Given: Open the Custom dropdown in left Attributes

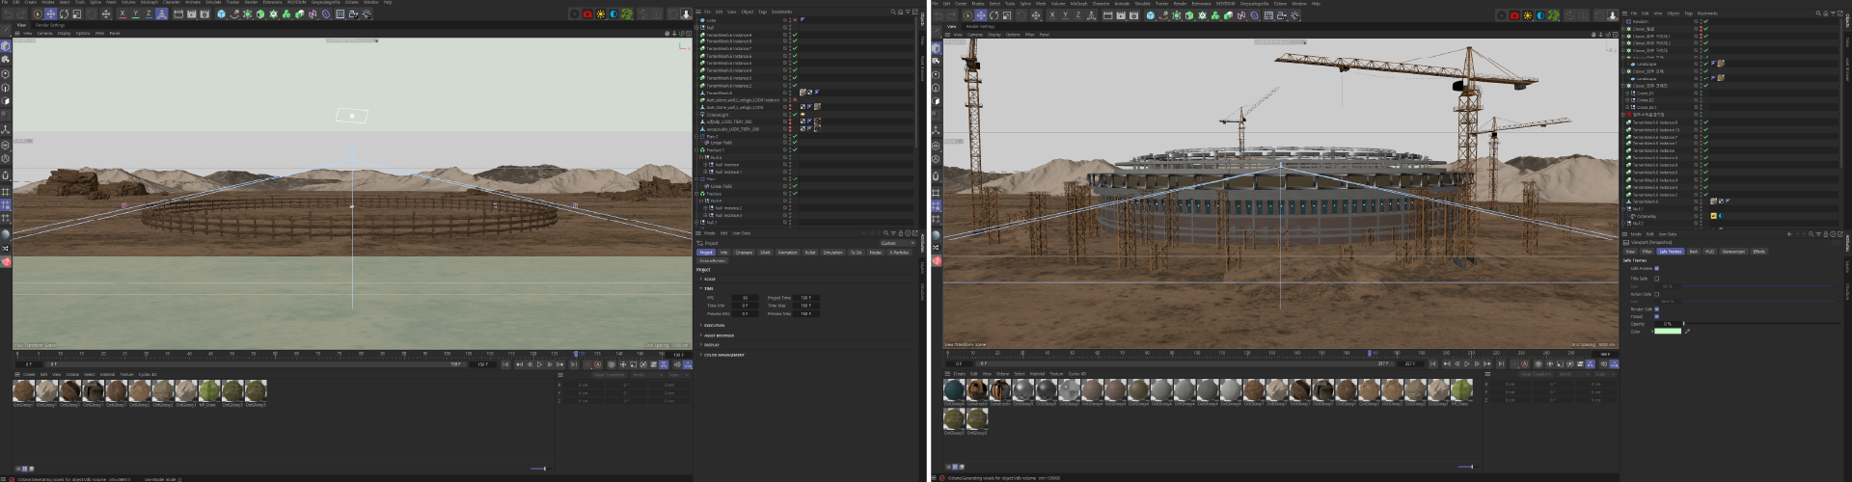Looking at the screenshot, I should click(897, 243).
